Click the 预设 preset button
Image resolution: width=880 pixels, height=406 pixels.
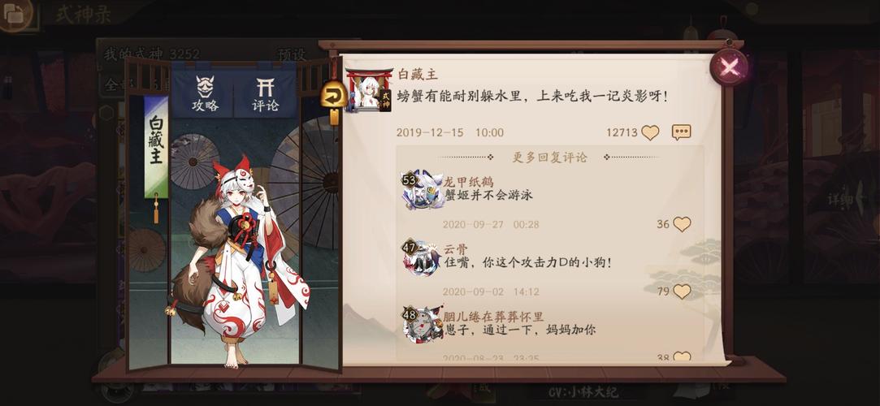tap(292, 54)
